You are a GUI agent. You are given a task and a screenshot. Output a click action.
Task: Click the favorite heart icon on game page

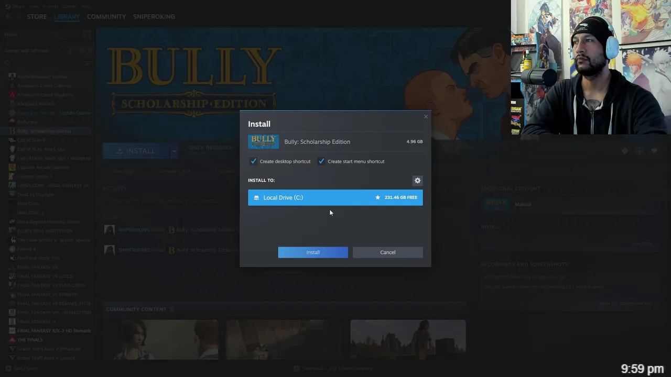tap(654, 151)
